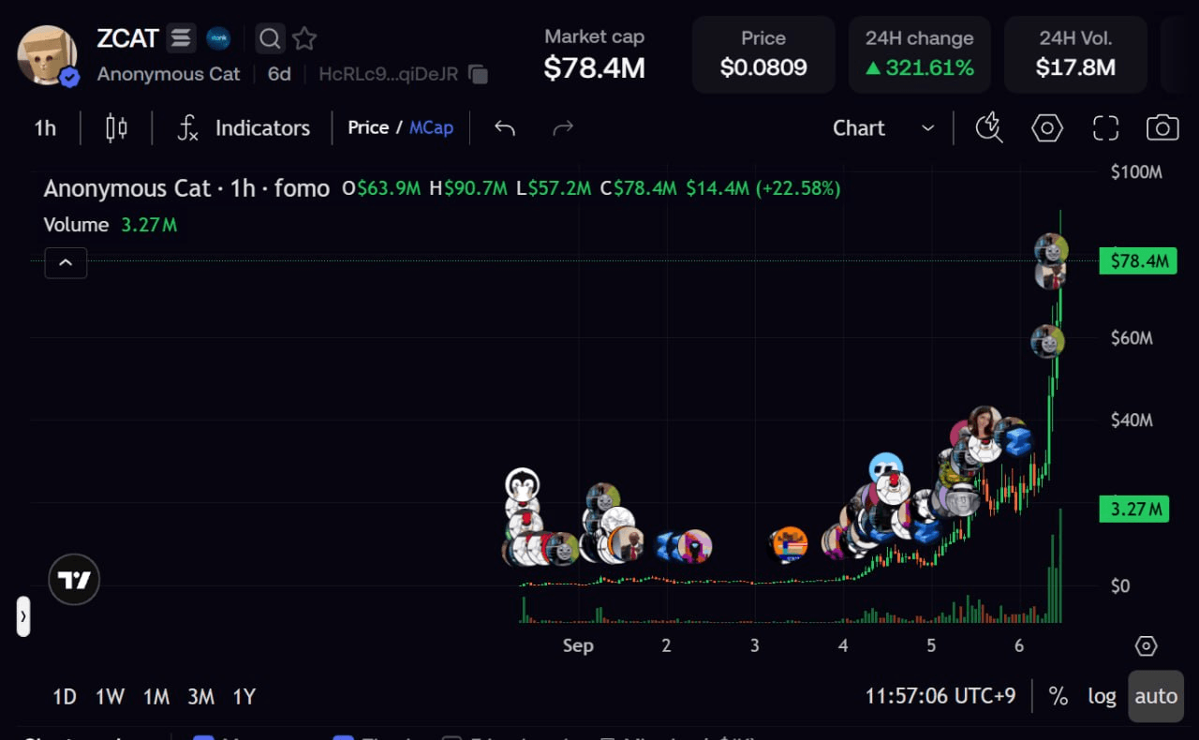Click the $0 price axis label

pos(1120,585)
